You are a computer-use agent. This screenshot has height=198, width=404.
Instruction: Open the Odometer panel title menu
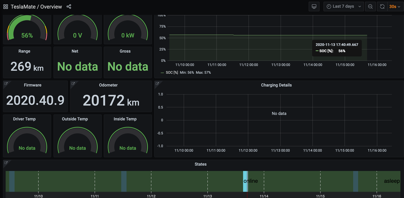tap(108, 85)
